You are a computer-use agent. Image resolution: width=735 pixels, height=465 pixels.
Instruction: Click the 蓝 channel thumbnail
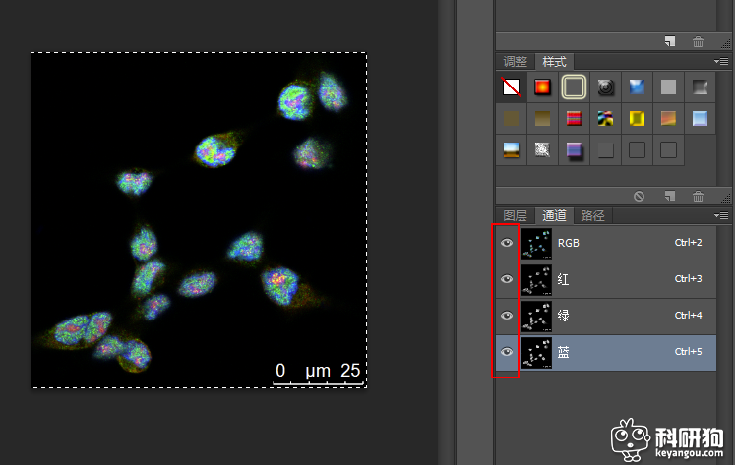(x=536, y=352)
